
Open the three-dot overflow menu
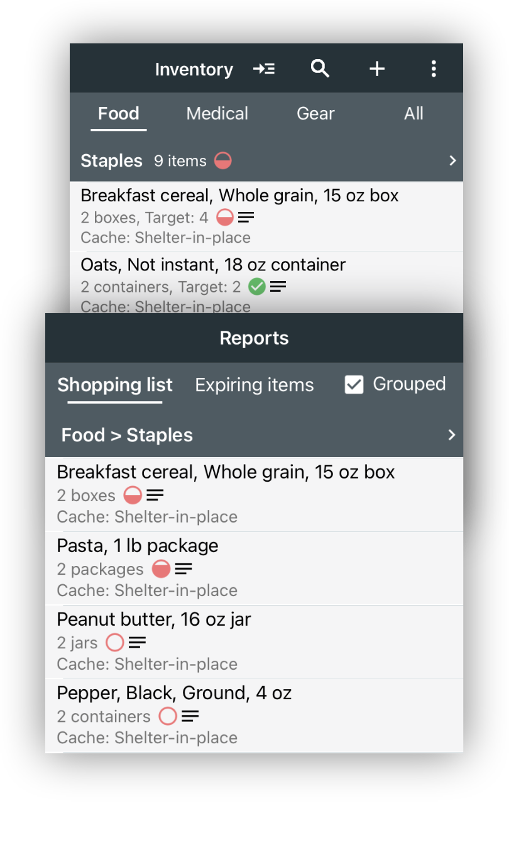click(434, 69)
